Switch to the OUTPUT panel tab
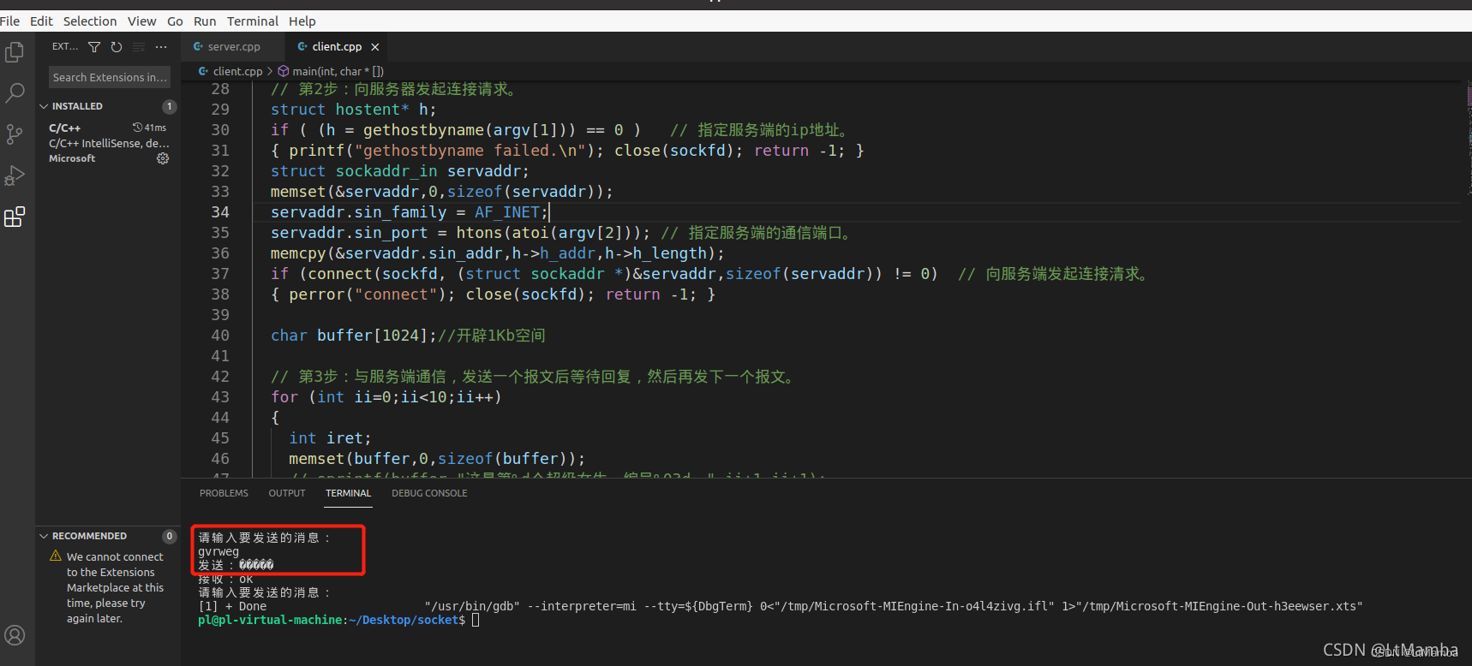 [287, 493]
